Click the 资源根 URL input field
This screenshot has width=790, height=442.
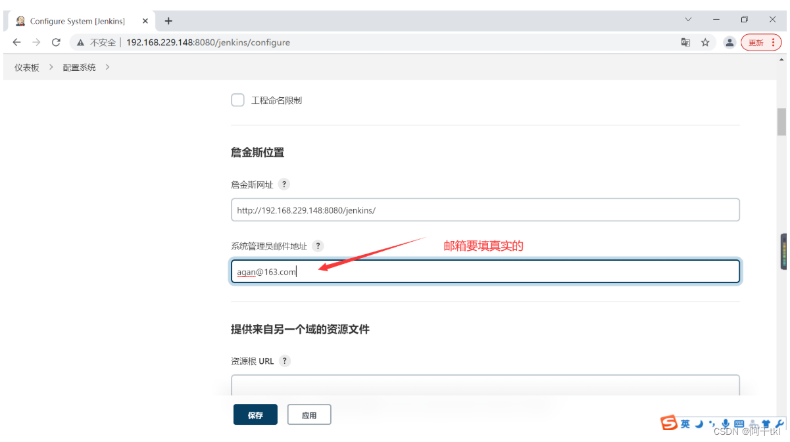[x=485, y=386]
